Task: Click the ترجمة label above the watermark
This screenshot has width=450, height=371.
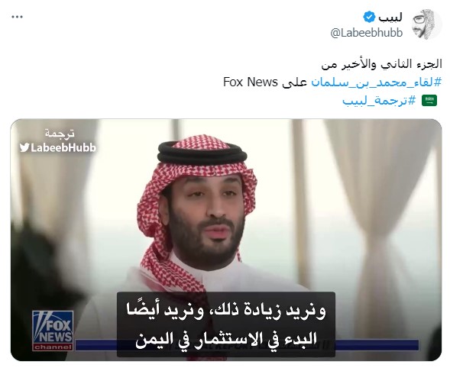Action: coord(60,134)
